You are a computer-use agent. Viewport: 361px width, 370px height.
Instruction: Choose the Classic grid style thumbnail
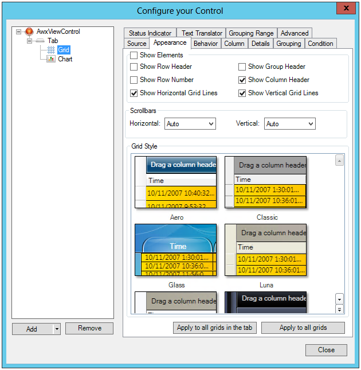point(266,182)
